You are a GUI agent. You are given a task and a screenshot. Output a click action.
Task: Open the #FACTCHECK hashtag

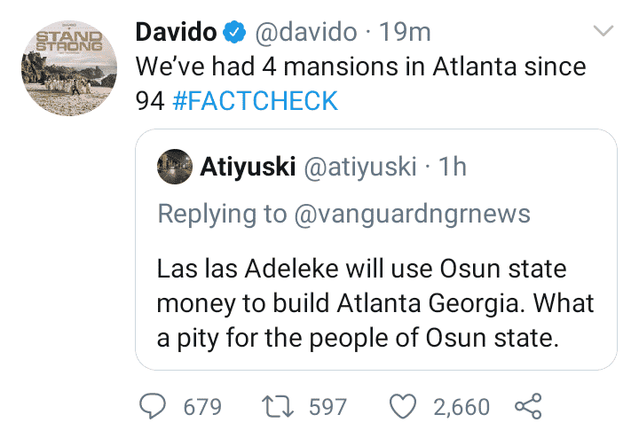(256, 101)
